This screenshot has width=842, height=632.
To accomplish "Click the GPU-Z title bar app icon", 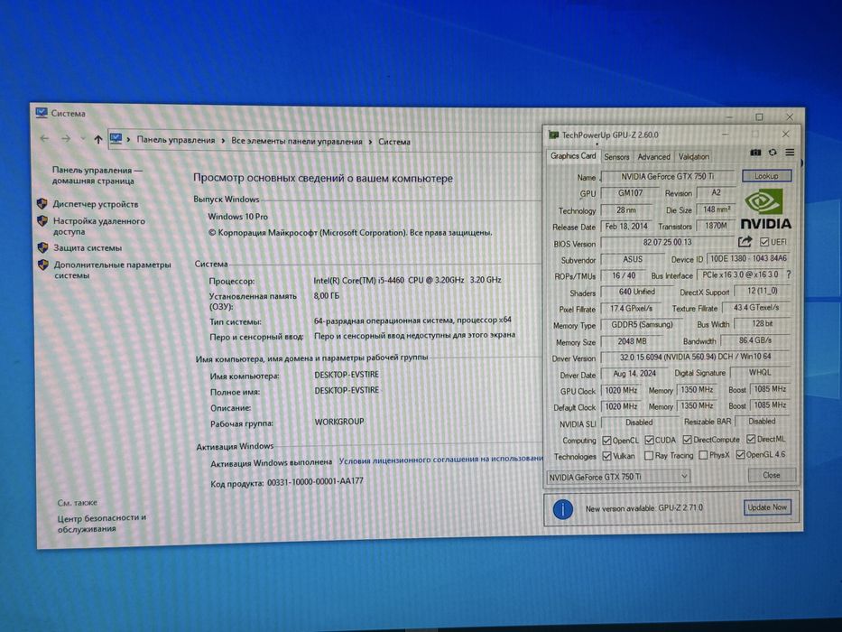I will (x=553, y=135).
